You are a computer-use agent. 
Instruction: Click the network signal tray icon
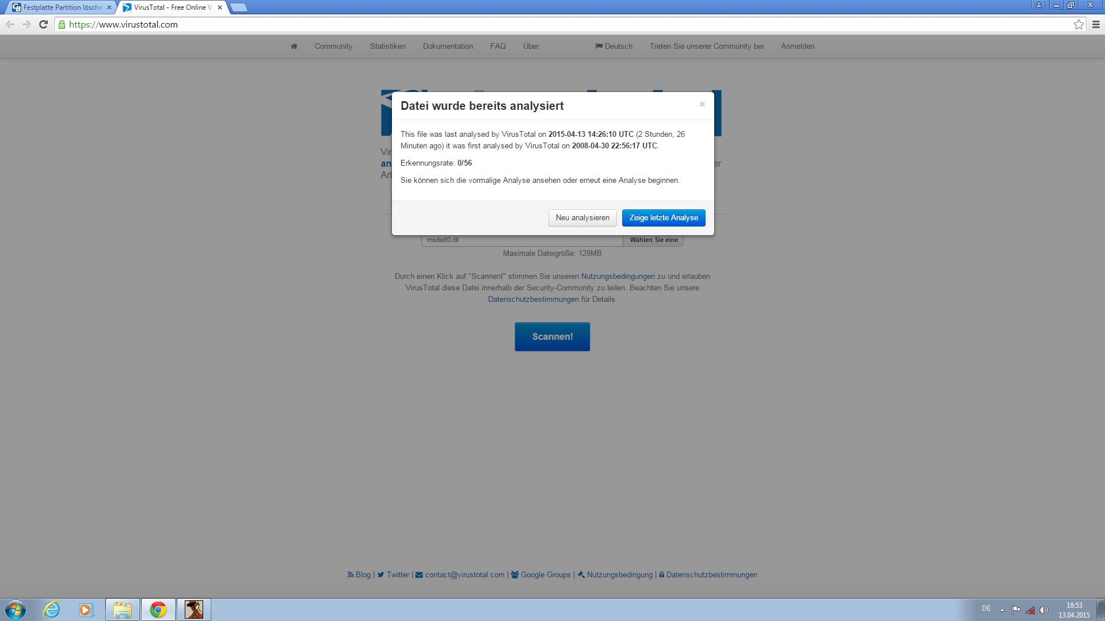click(x=1030, y=610)
